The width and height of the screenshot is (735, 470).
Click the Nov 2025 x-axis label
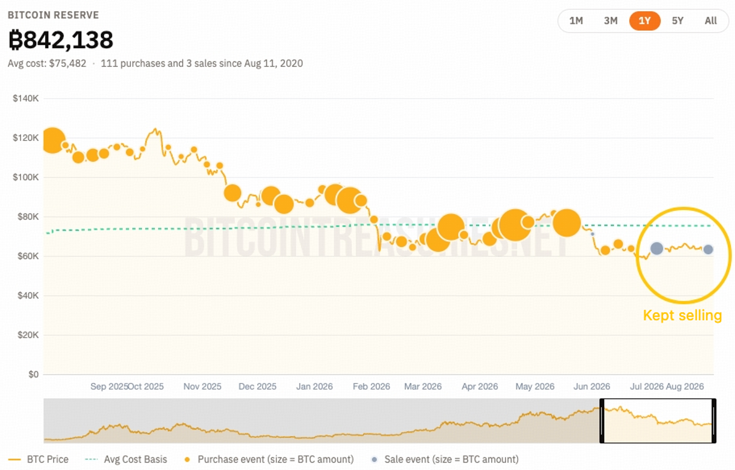point(202,386)
